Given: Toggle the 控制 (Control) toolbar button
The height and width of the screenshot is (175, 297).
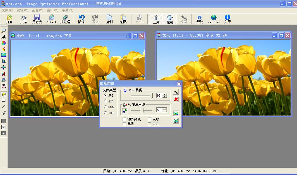Looking at the screenshot, I should coord(170,19).
